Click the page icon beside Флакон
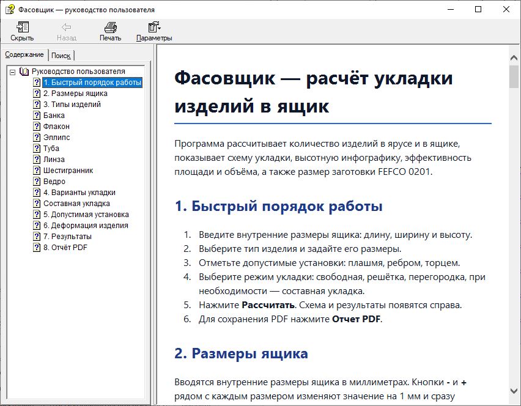 (37, 126)
